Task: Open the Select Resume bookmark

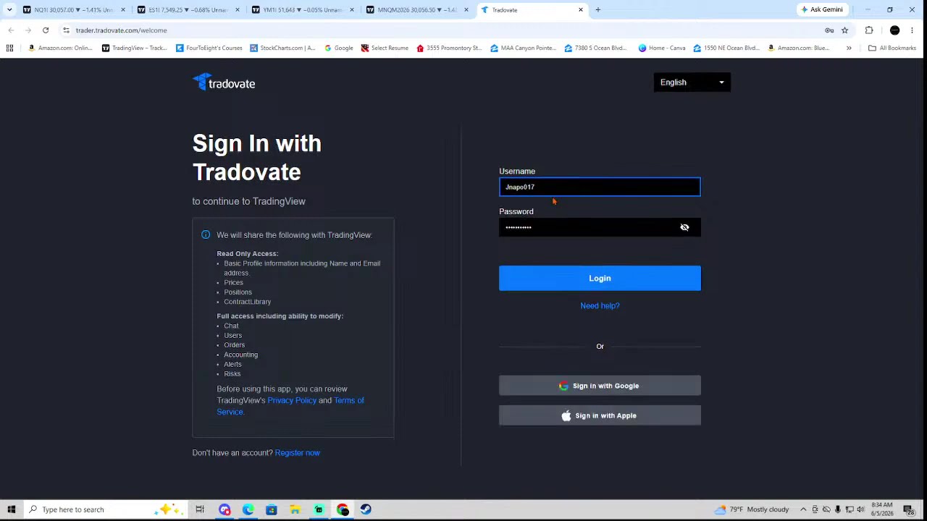Action: [385, 48]
